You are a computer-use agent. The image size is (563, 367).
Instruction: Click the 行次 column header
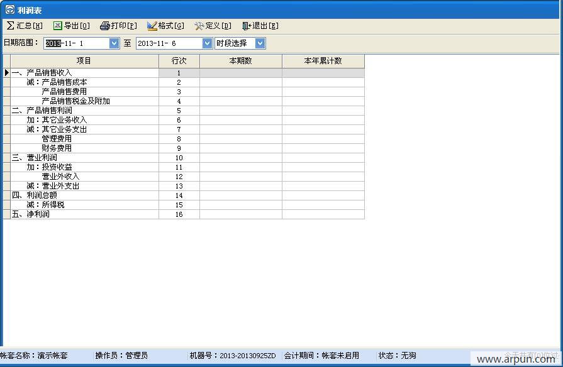pos(179,61)
